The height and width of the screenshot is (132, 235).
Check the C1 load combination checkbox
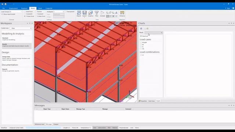(x=141, y=55)
